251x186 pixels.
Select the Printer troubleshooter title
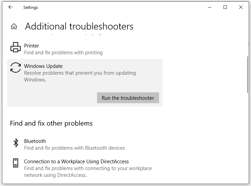(x=32, y=46)
